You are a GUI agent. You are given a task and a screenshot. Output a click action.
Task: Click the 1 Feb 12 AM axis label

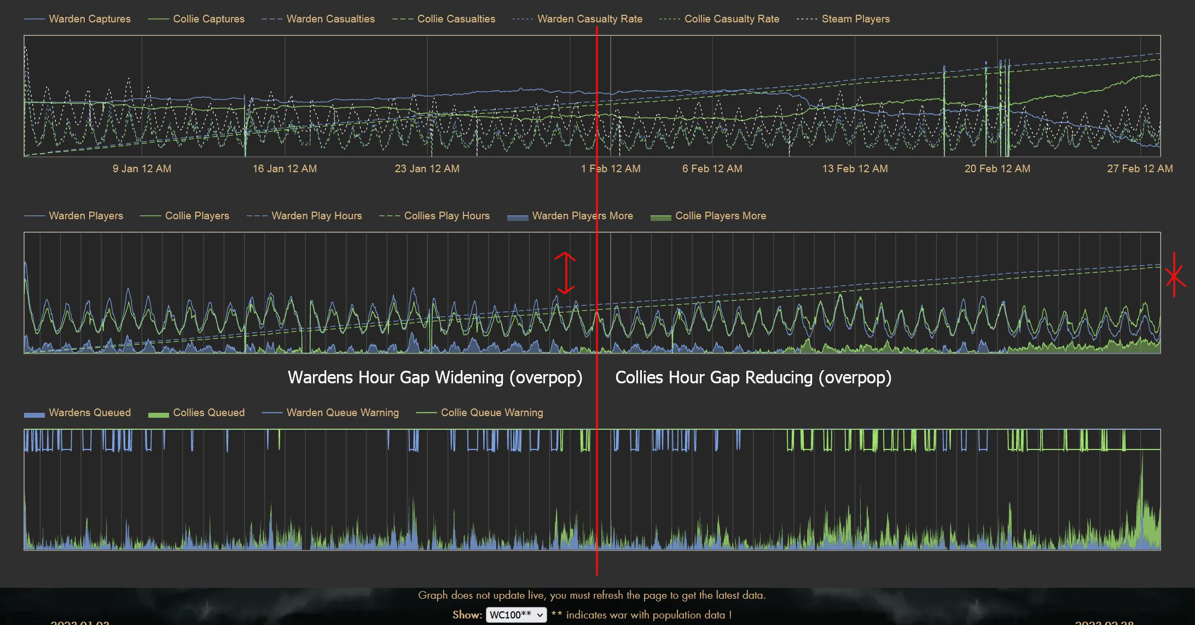coord(611,169)
